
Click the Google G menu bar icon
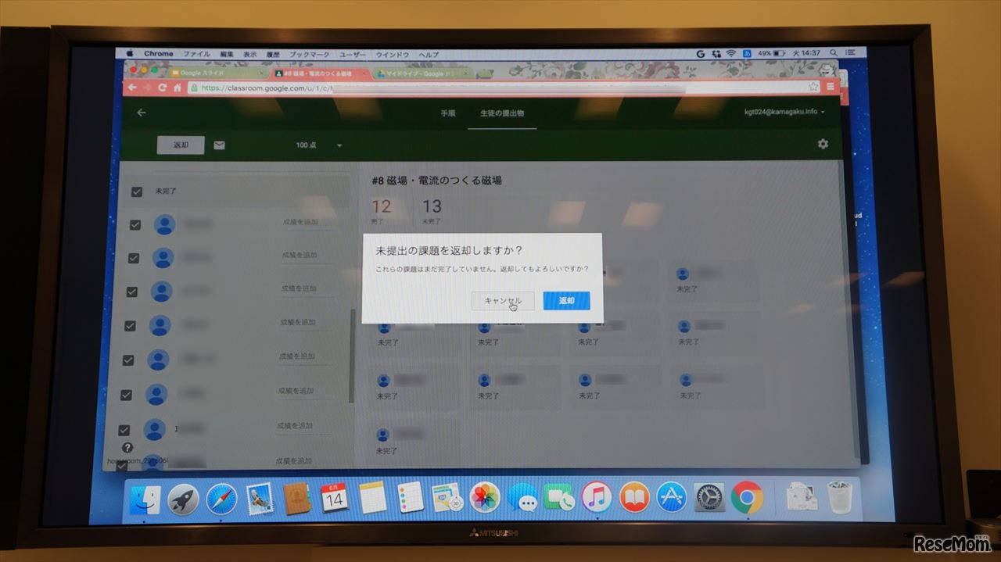[701, 53]
